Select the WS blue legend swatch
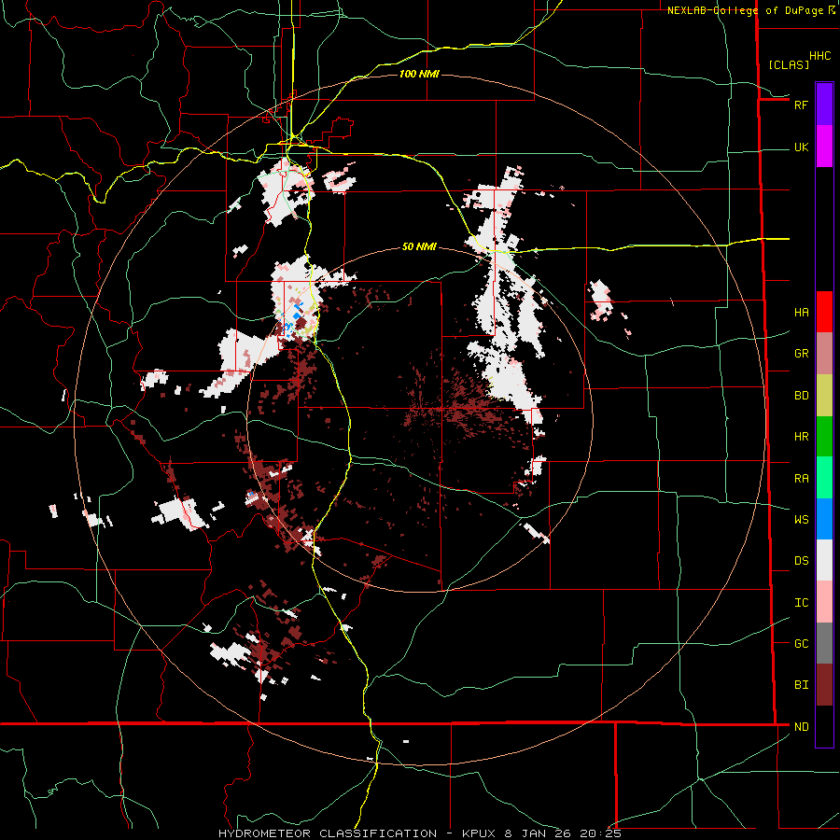The height and width of the screenshot is (840, 840). pyautogui.click(x=824, y=519)
